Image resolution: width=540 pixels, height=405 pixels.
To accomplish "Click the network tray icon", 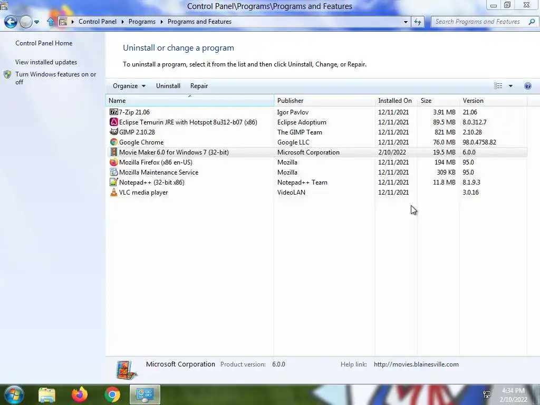I will pyautogui.click(x=487, y=394).
